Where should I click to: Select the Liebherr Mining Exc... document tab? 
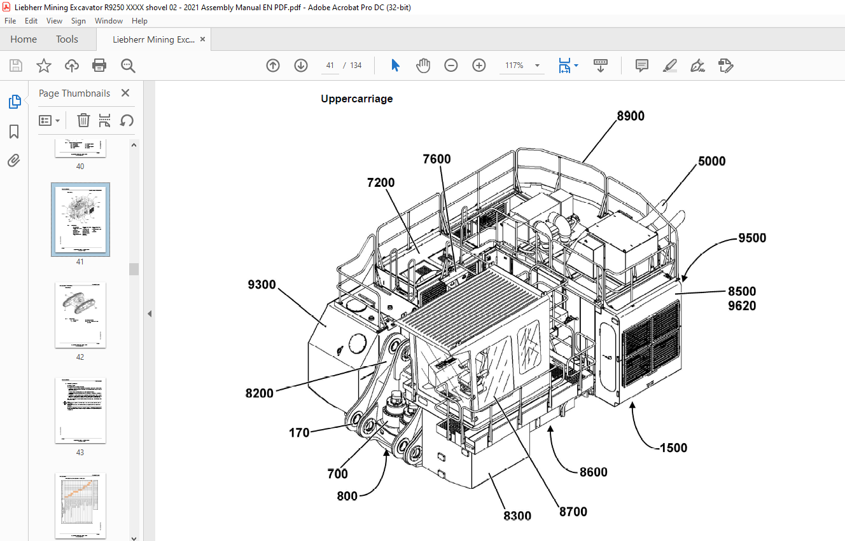153,39
